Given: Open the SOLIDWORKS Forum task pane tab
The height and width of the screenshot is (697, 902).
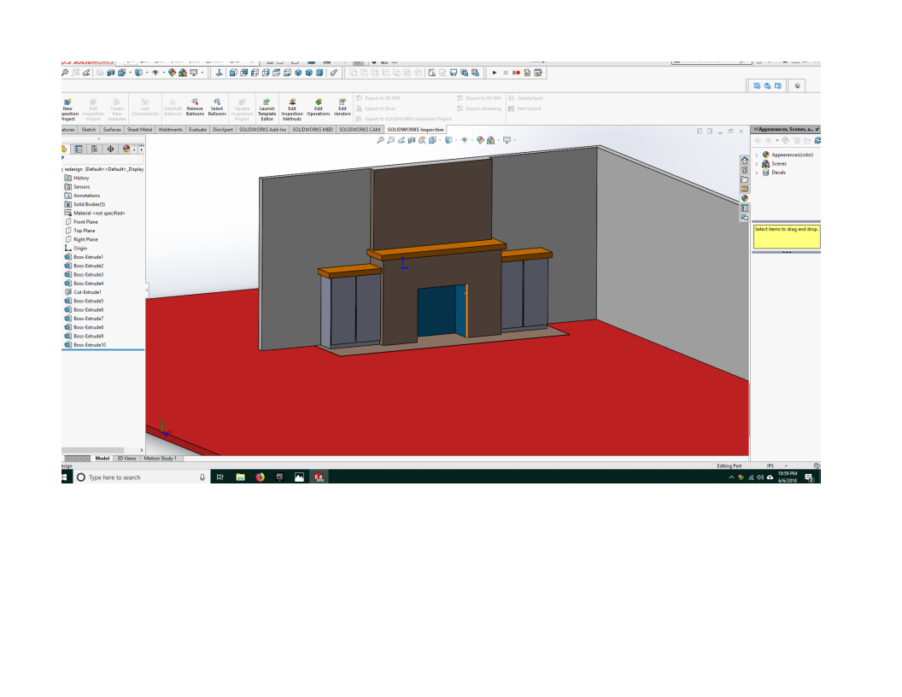Looking at the screenshot, I should click(744, 217).
